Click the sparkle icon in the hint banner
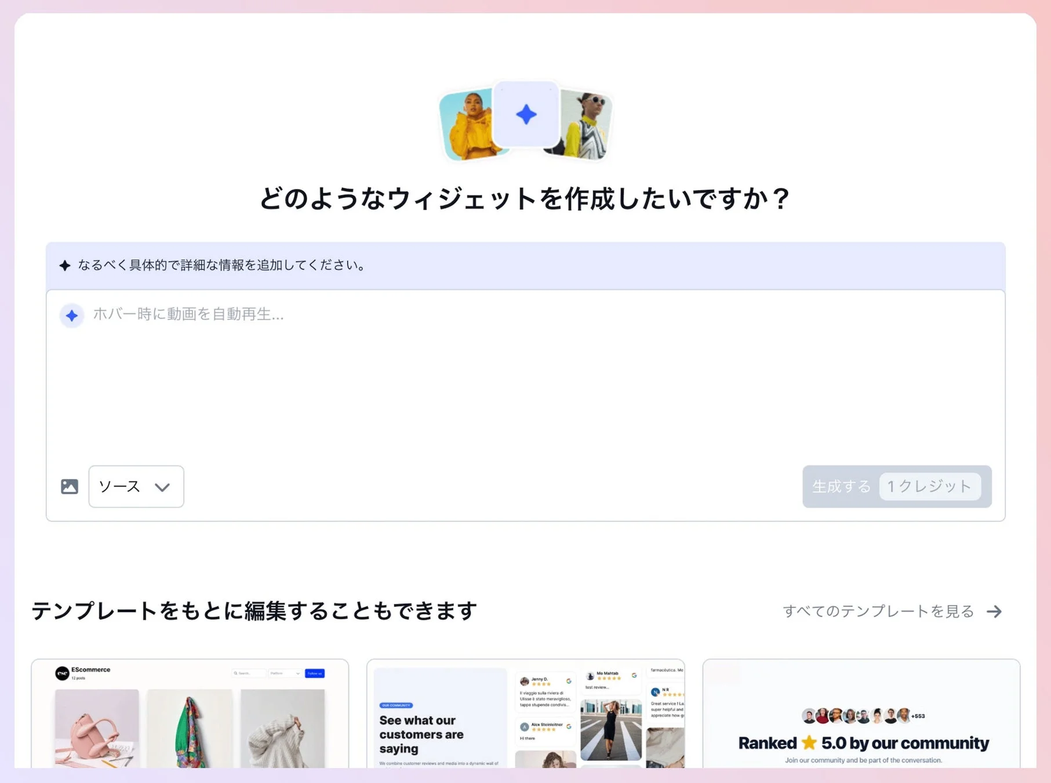Screen dimensions: 1051x783 coord(66,266)
